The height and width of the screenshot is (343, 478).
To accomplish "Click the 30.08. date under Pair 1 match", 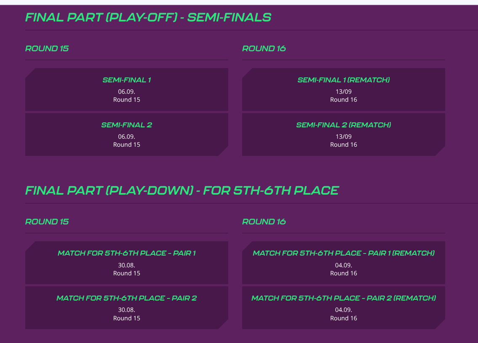I will click(127, 265).
